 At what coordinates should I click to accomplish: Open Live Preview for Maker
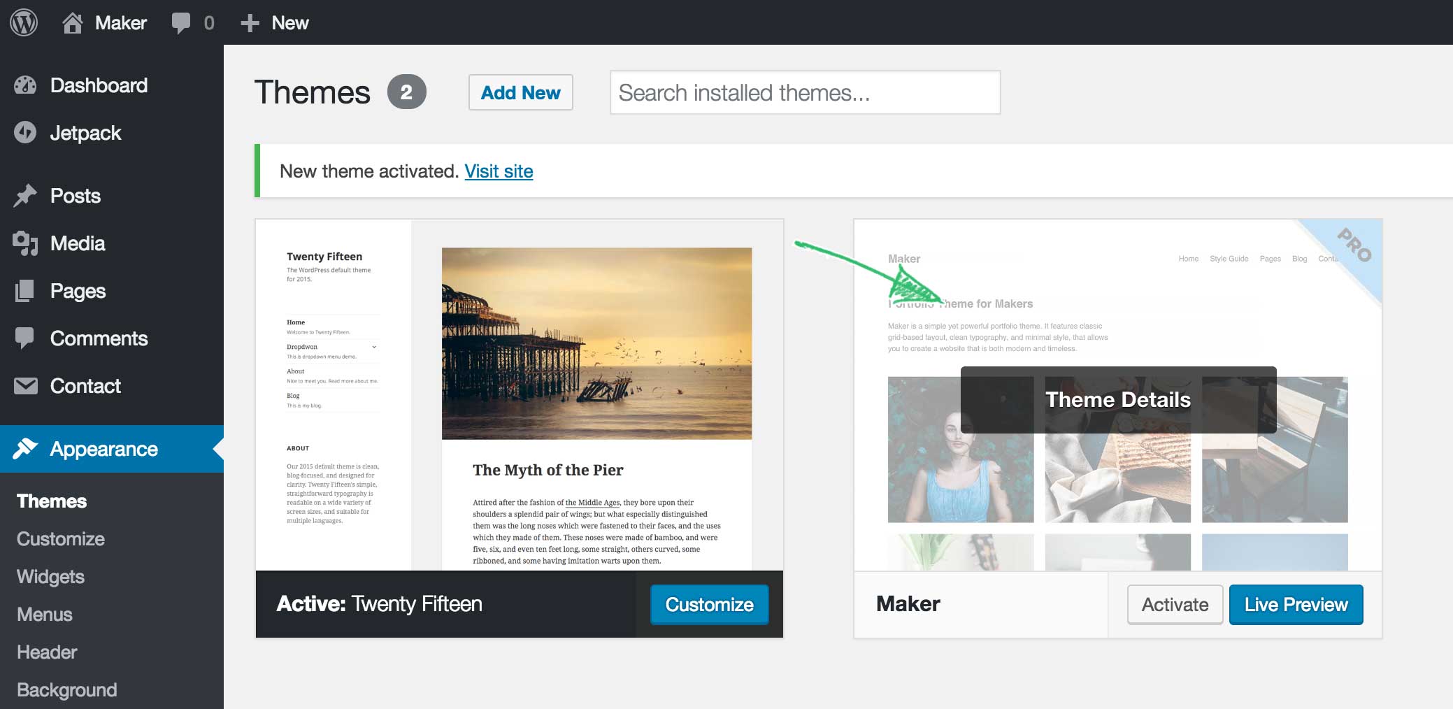(1296, 605)
